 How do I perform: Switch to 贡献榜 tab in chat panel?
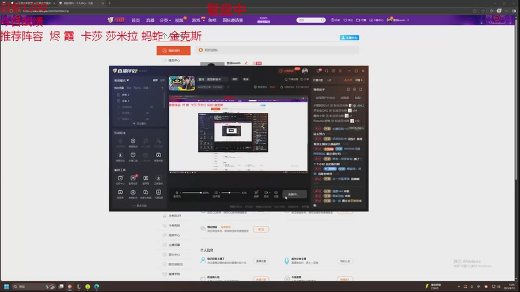345,98
